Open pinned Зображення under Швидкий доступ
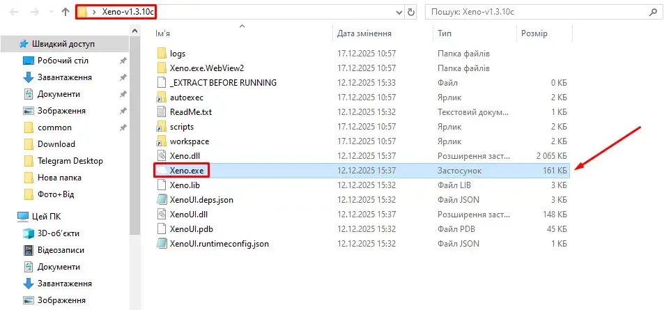This screenshot has width=671, height=310. pos(61,111)
